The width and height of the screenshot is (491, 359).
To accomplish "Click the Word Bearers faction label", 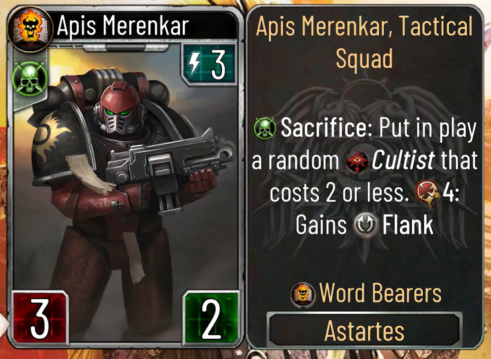I will point(380,293).
